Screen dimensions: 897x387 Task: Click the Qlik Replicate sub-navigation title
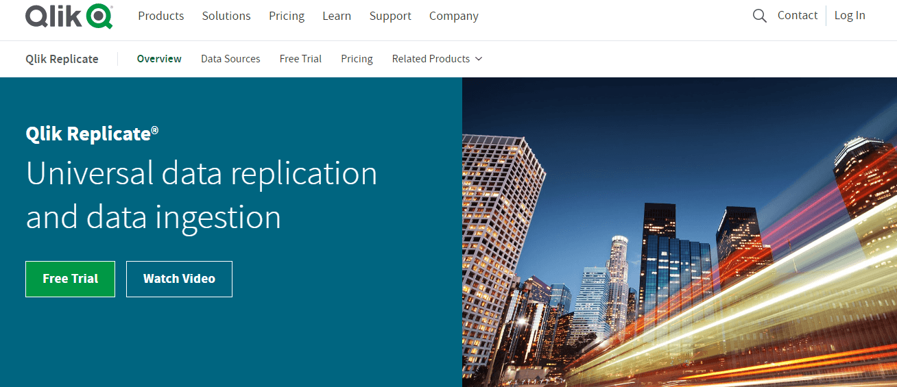click(x=62, y=59)
